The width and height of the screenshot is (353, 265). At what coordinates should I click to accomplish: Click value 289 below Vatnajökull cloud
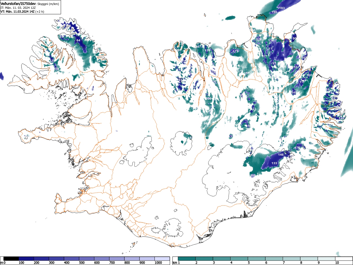253,176
